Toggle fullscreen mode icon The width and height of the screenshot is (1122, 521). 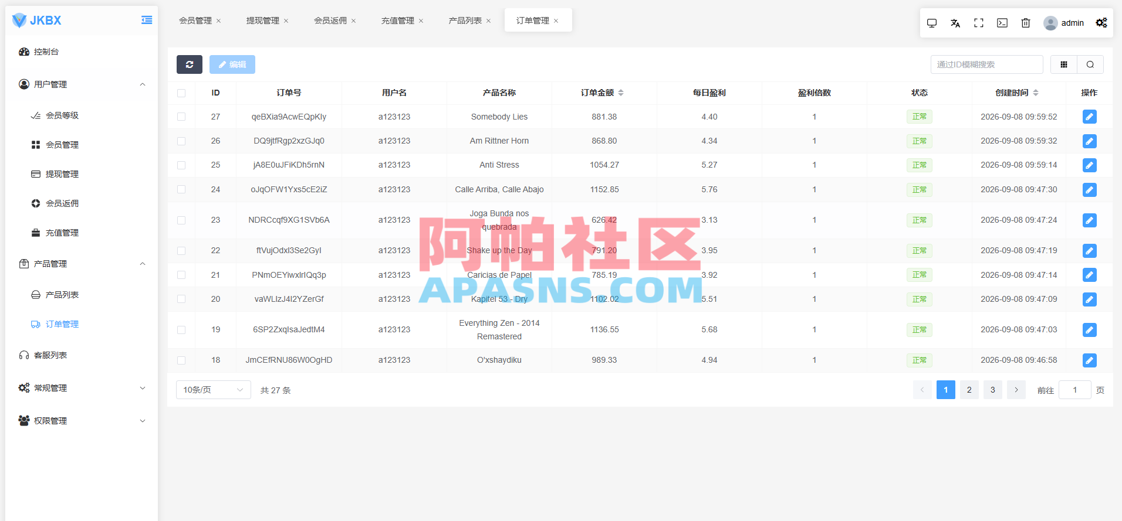click(979, 23)
